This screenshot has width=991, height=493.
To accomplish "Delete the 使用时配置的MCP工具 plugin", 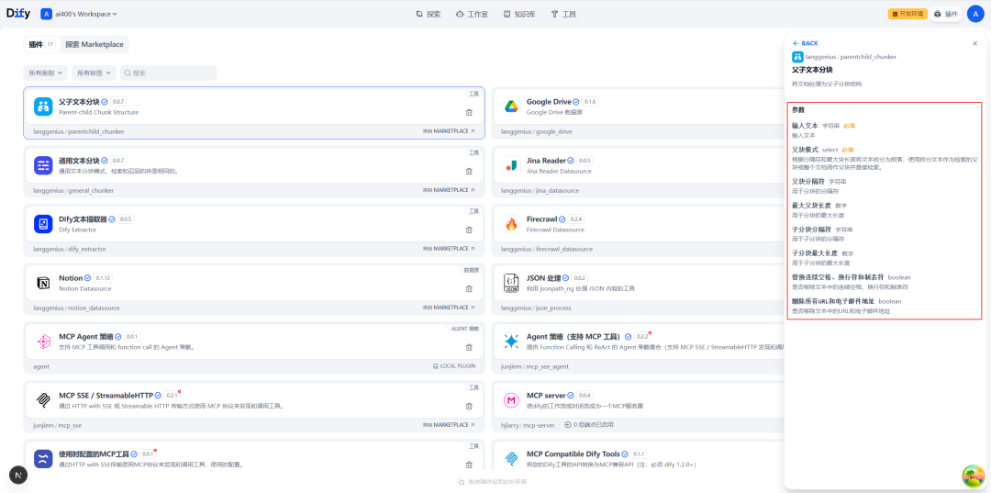I will click(469, 465).
